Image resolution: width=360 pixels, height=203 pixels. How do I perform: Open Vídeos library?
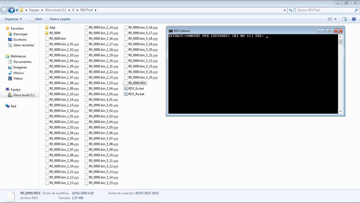18,79
